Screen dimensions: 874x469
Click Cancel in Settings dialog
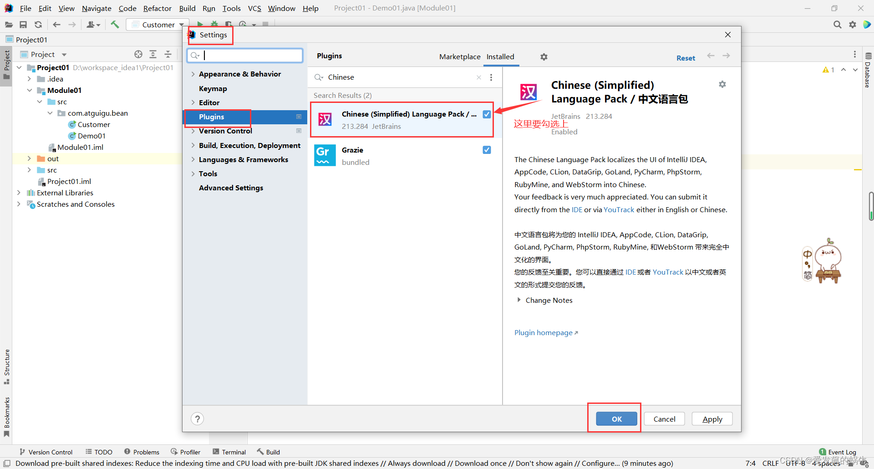(x=664, y=419)
